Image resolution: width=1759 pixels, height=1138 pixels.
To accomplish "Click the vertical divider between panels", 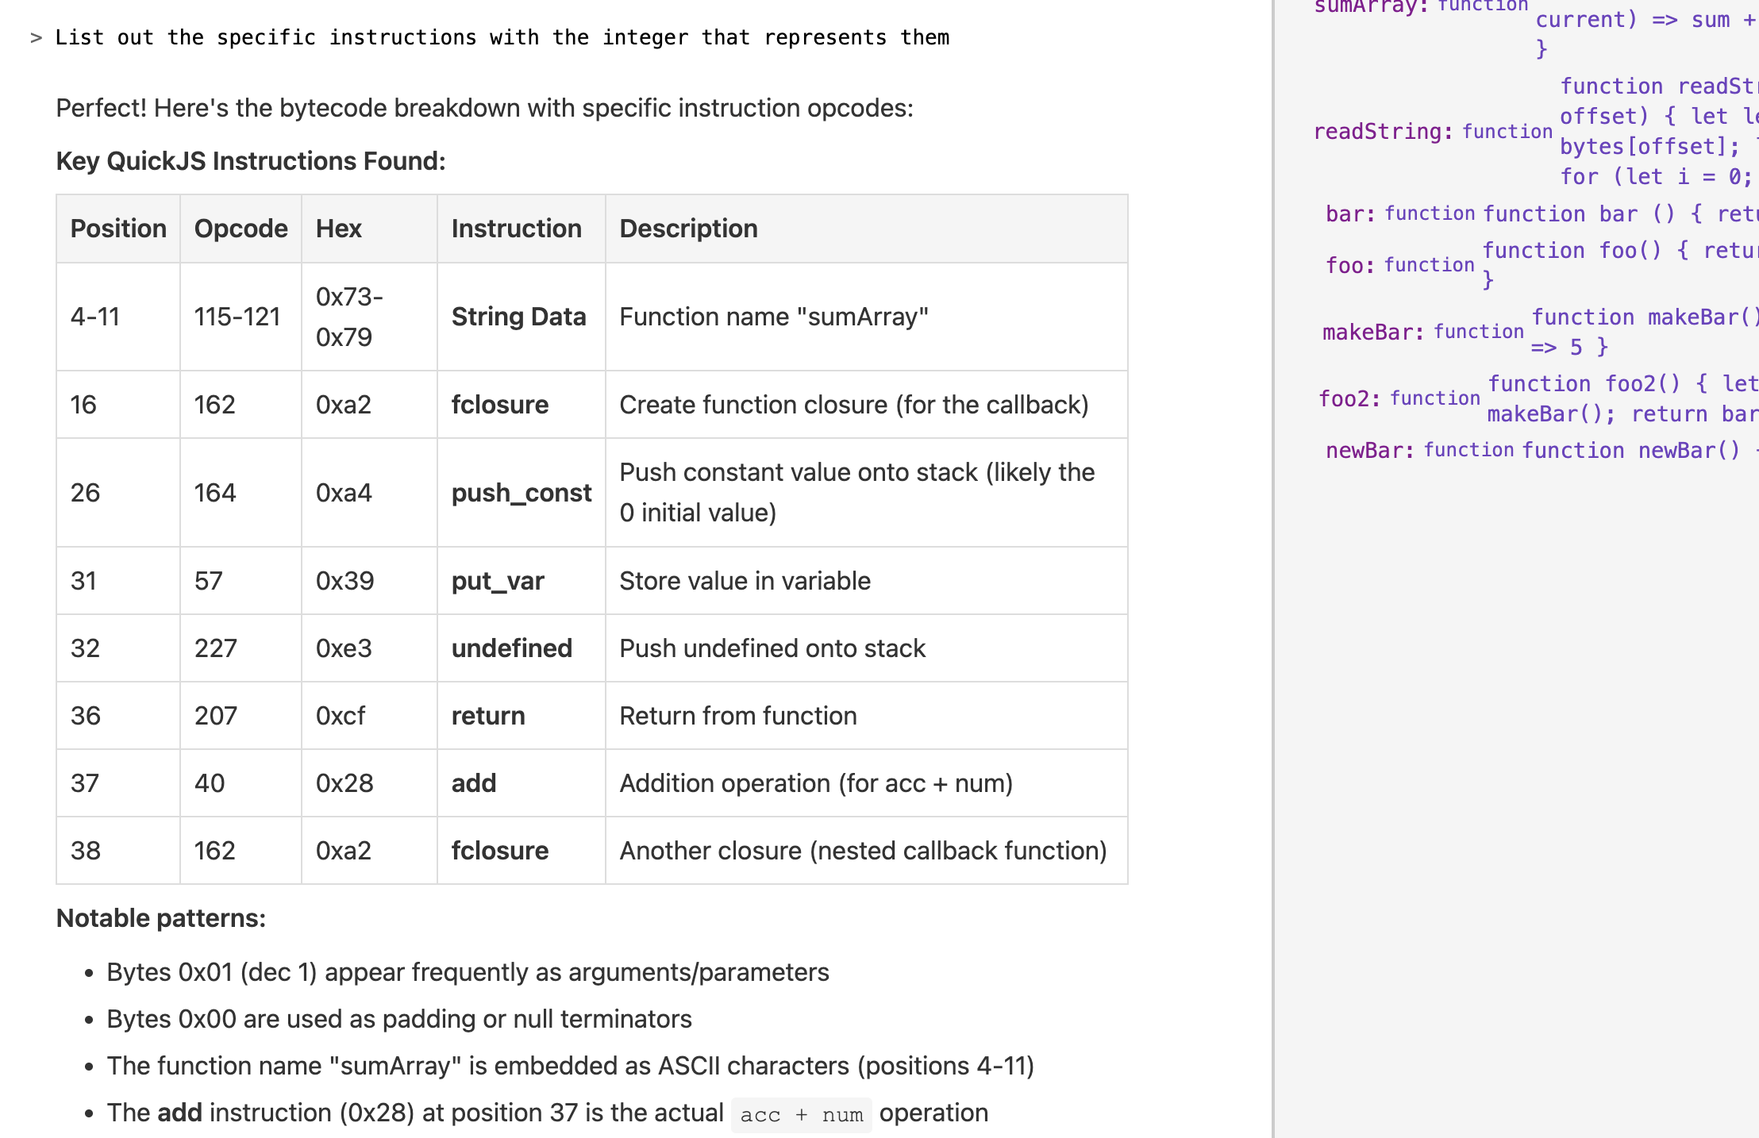I will click(1274, 569).
